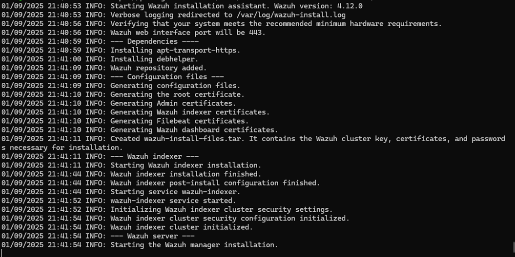This screenshot has height=257, width=515.
Task: Click the "Installing apt-transport-https" log line
Action: coord(175,50)
